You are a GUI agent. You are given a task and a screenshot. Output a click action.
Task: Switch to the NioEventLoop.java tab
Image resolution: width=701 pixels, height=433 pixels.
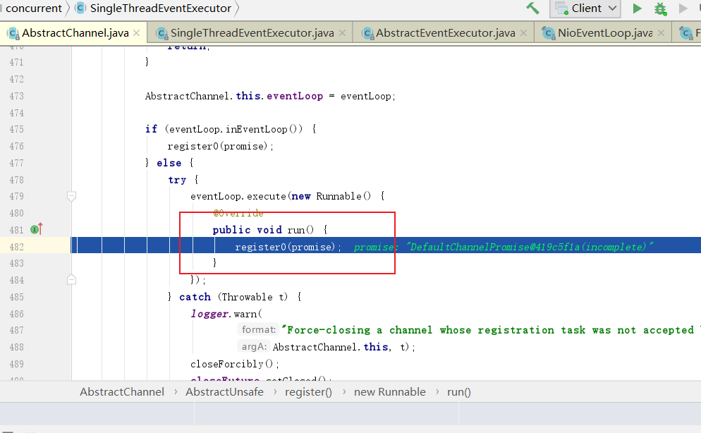click(604, 33)
